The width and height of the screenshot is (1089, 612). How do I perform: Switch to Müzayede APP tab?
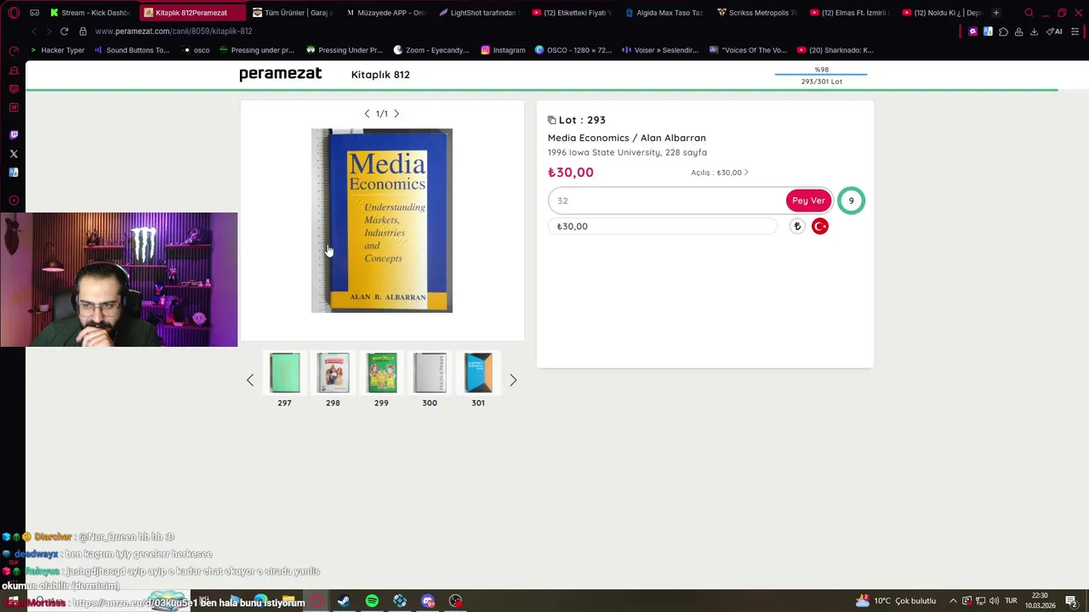pyautogui.click(x=385, y=13)
